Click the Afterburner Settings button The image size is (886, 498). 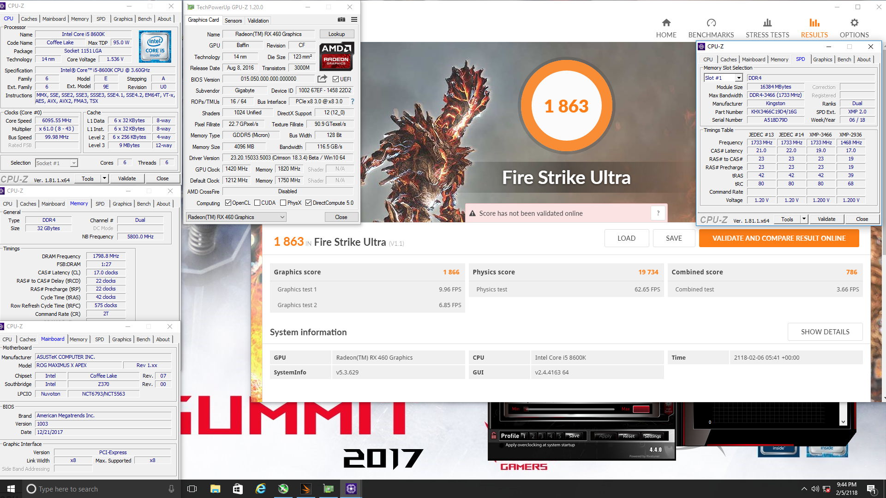click(x=652, y=436)
